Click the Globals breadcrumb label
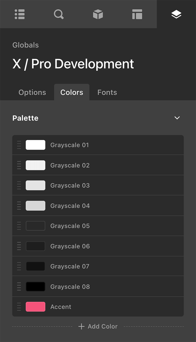Image resolution: width=196 pixels, height=342 pixels. coord(25,45)
